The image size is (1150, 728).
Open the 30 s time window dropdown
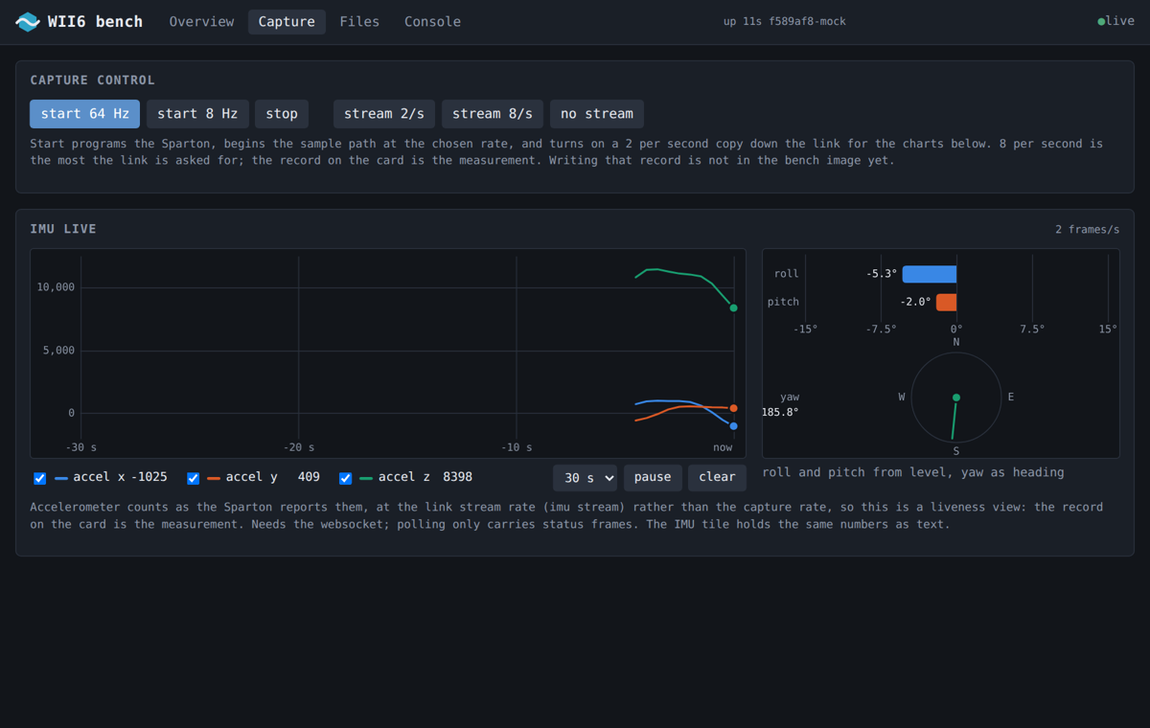pos(585,477)
